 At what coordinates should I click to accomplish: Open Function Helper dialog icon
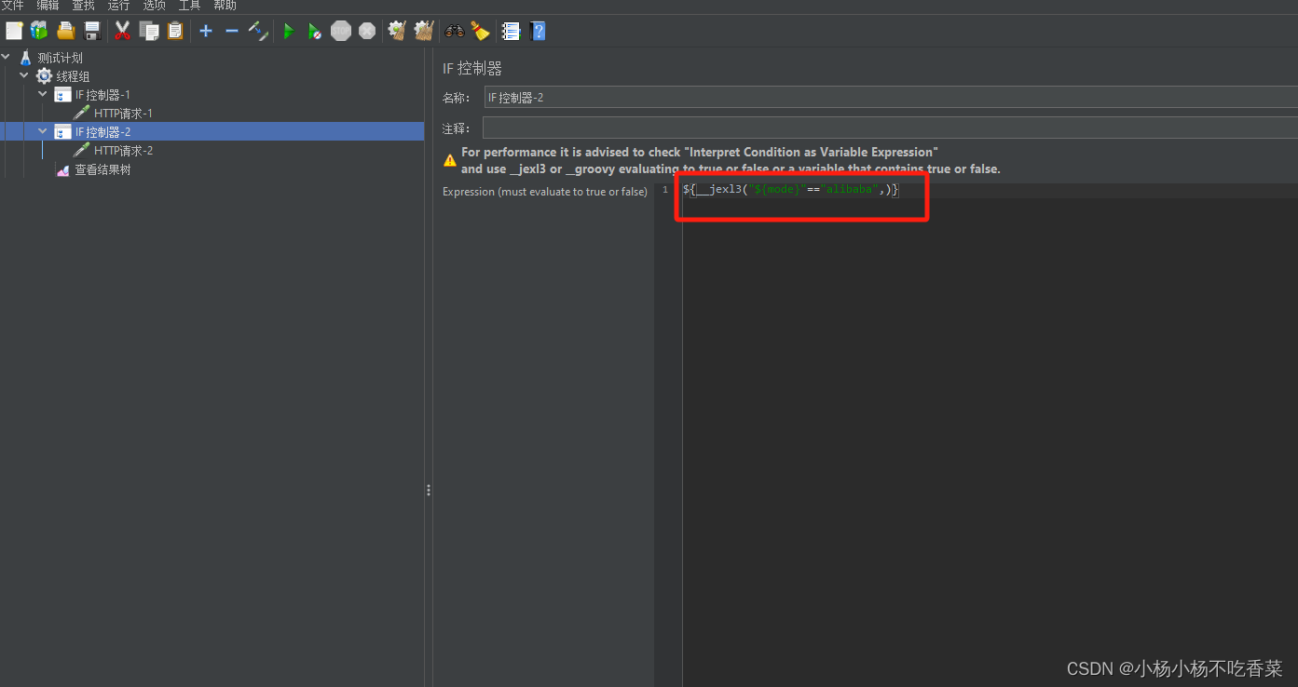[x=511, y=31]
